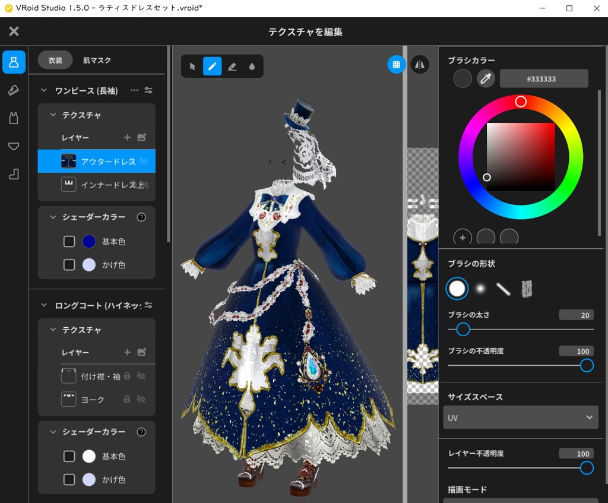608x503 pixels.
Task: Open the サイズスペース UV dropdown
Action: [x=520, y=417]
